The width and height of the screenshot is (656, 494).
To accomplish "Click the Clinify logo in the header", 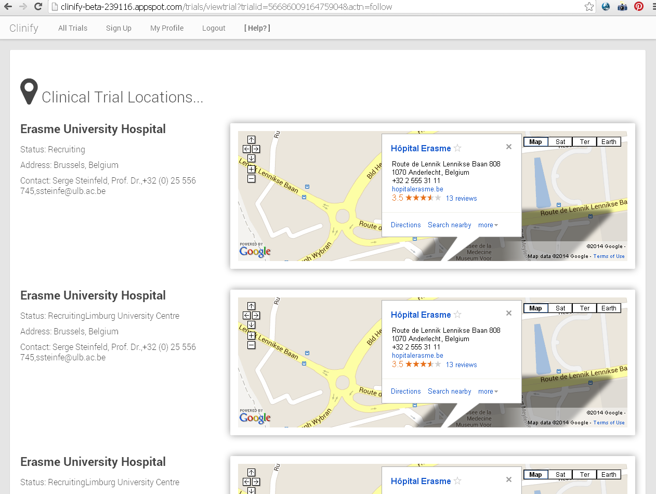I will pos(24,28).
